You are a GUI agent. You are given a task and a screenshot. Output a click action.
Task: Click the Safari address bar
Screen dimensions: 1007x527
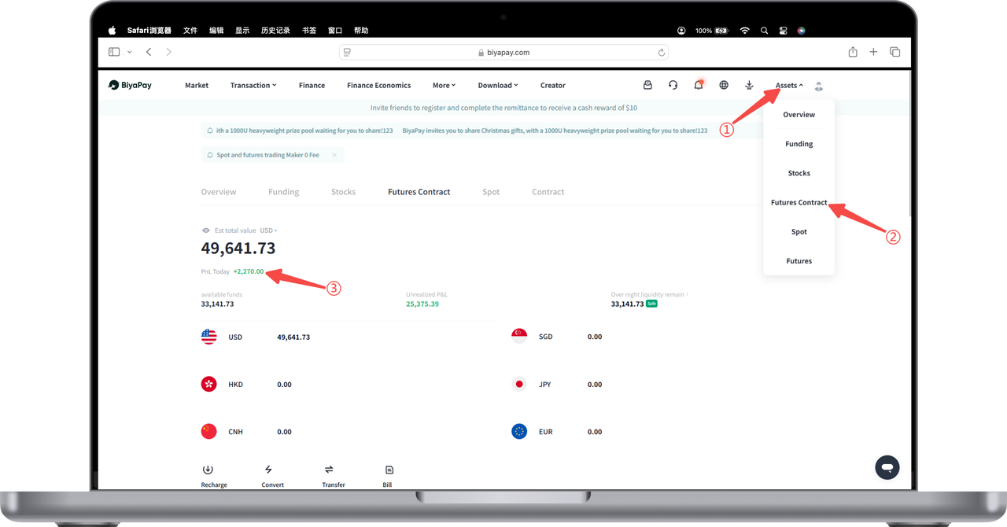503,52
